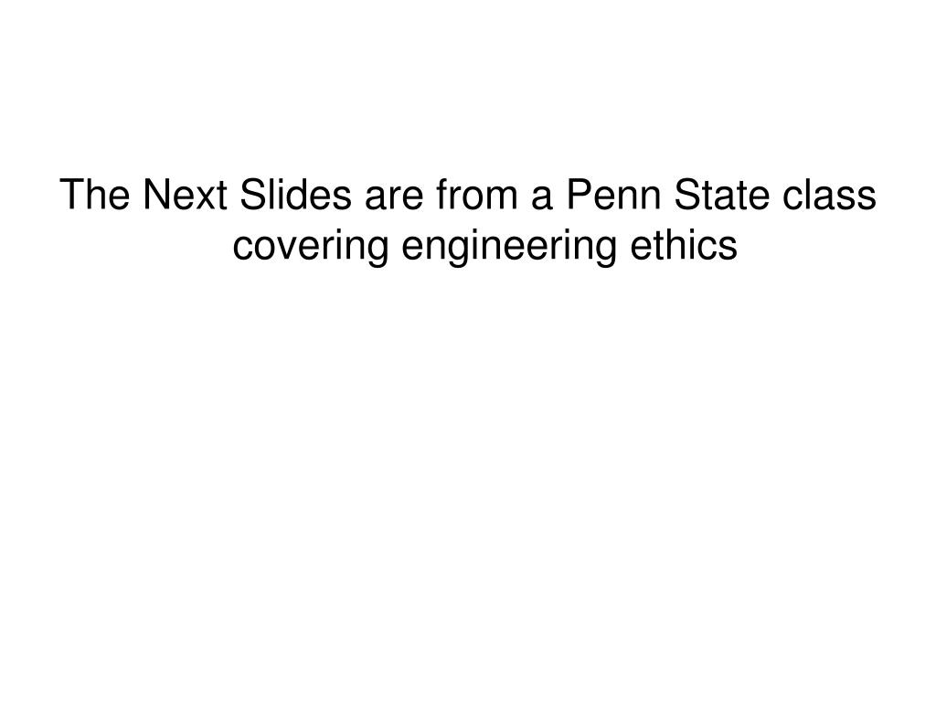Select the word "covering" on the second line
This screenshot has width=936, height=702.
pyautogui.click(x=311, y=247)
